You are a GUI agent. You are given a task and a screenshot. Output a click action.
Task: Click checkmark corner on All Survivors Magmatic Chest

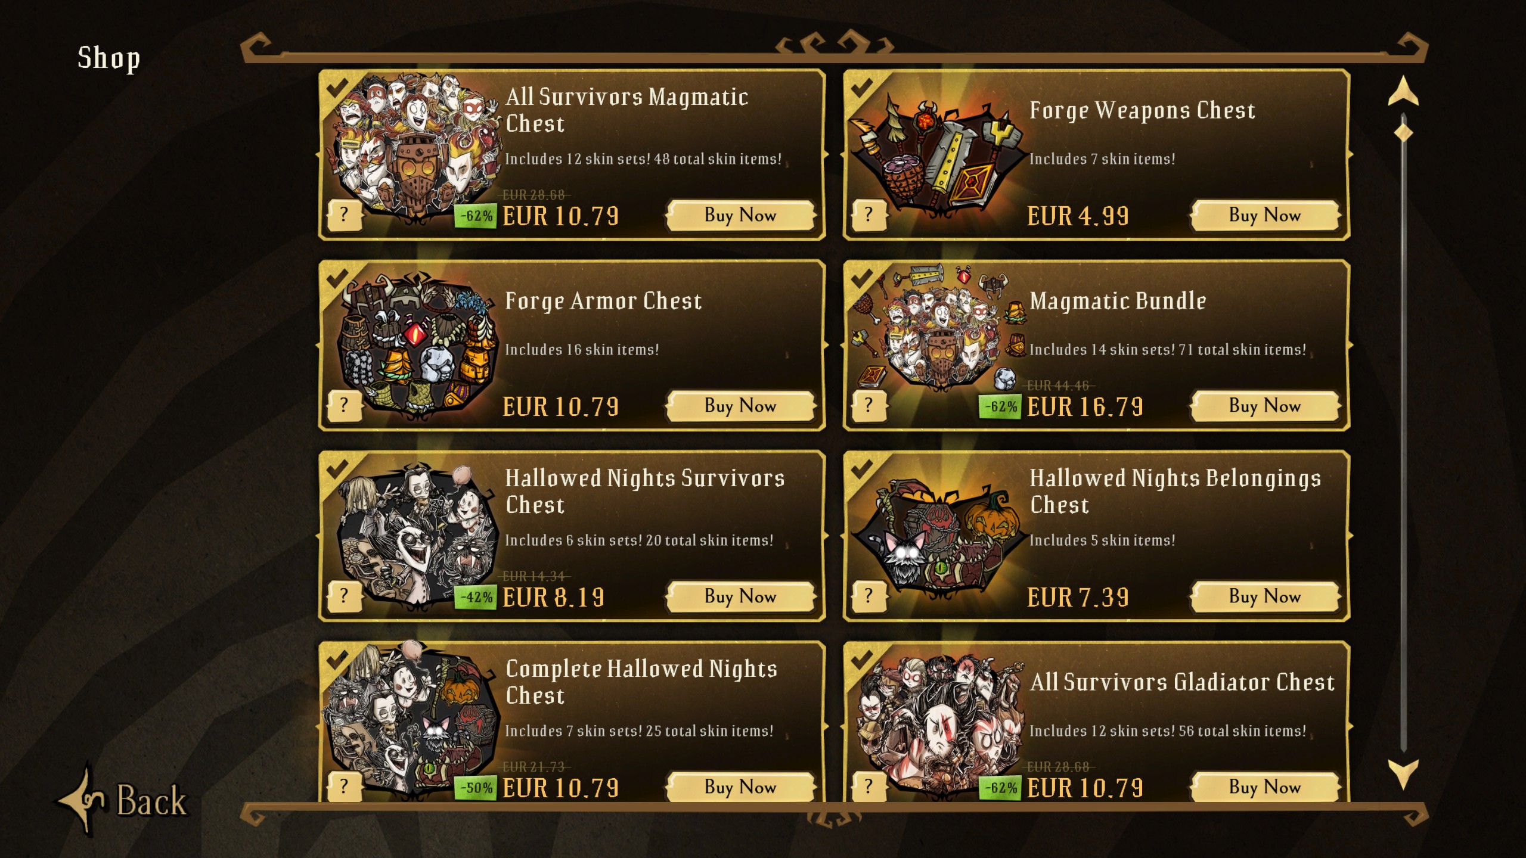(337, 88)
